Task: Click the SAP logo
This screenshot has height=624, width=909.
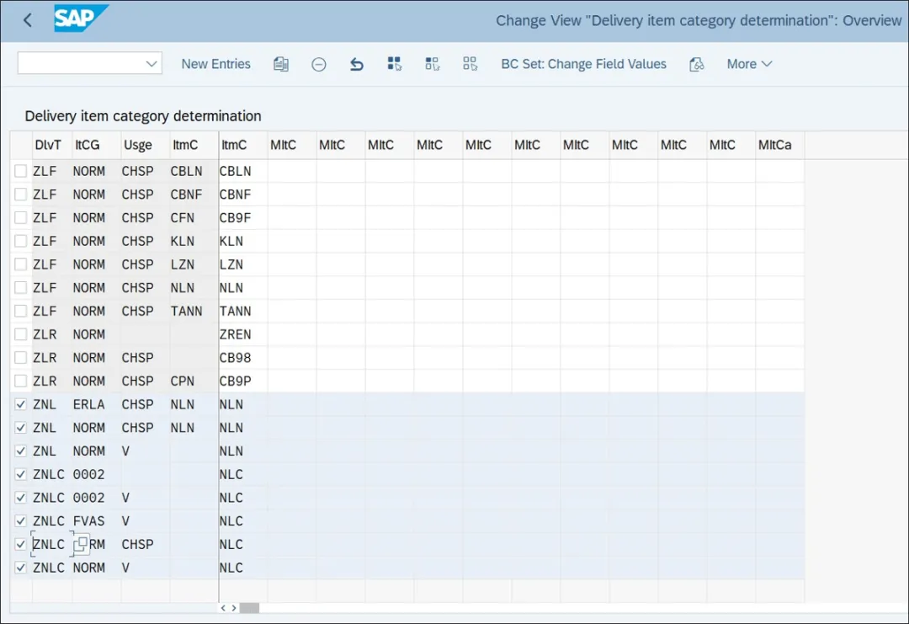Action: point(81,19)
